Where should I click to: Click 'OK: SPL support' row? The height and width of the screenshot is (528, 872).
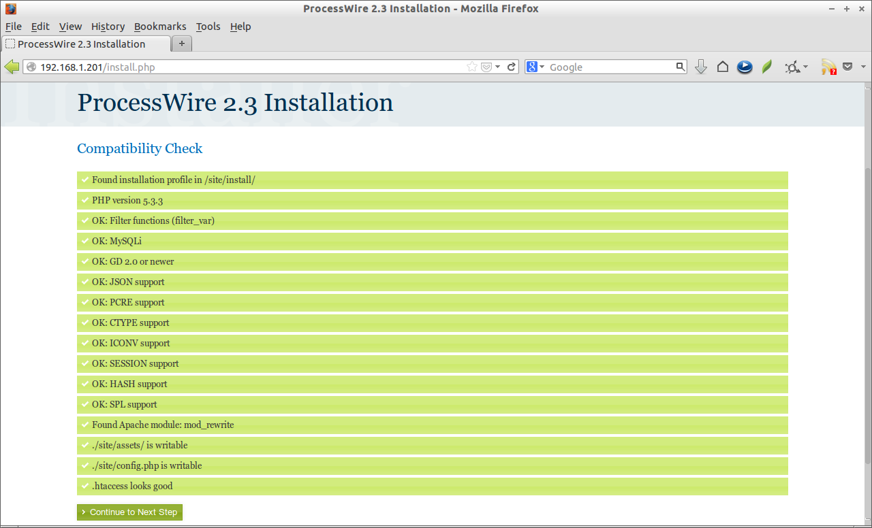click(x=433, y=404)
